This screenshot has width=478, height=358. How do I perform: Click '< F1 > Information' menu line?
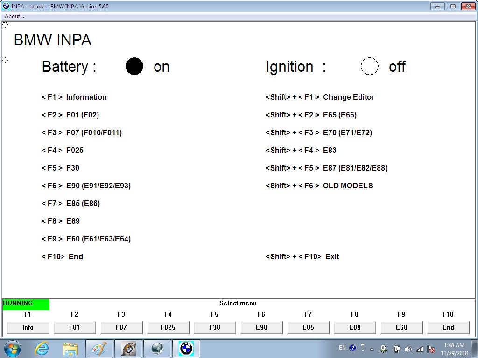pos(74,97)
